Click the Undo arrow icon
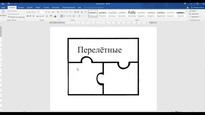The height and width of the screenshot is (115, 205). pyautogui.click(x=9, y=4)
